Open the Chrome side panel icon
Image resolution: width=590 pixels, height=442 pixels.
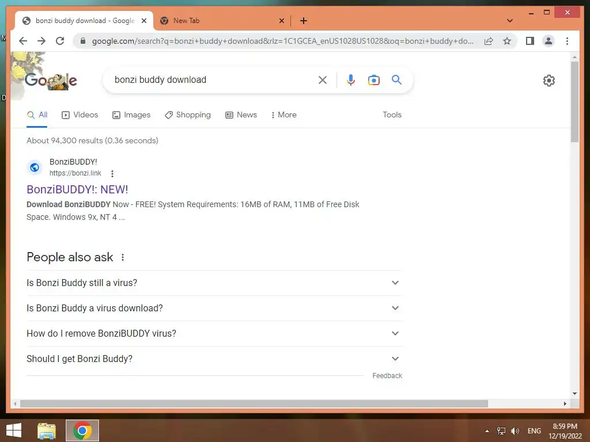point(530,41)
